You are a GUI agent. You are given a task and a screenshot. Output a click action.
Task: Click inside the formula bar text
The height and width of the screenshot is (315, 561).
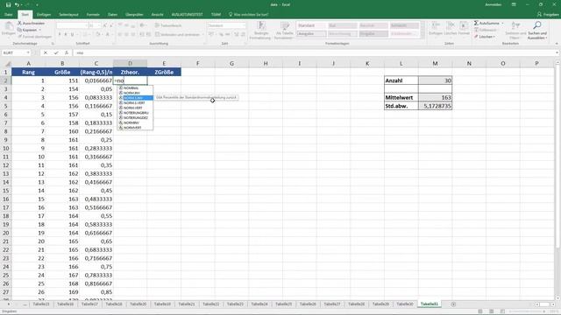pos(313,52)
